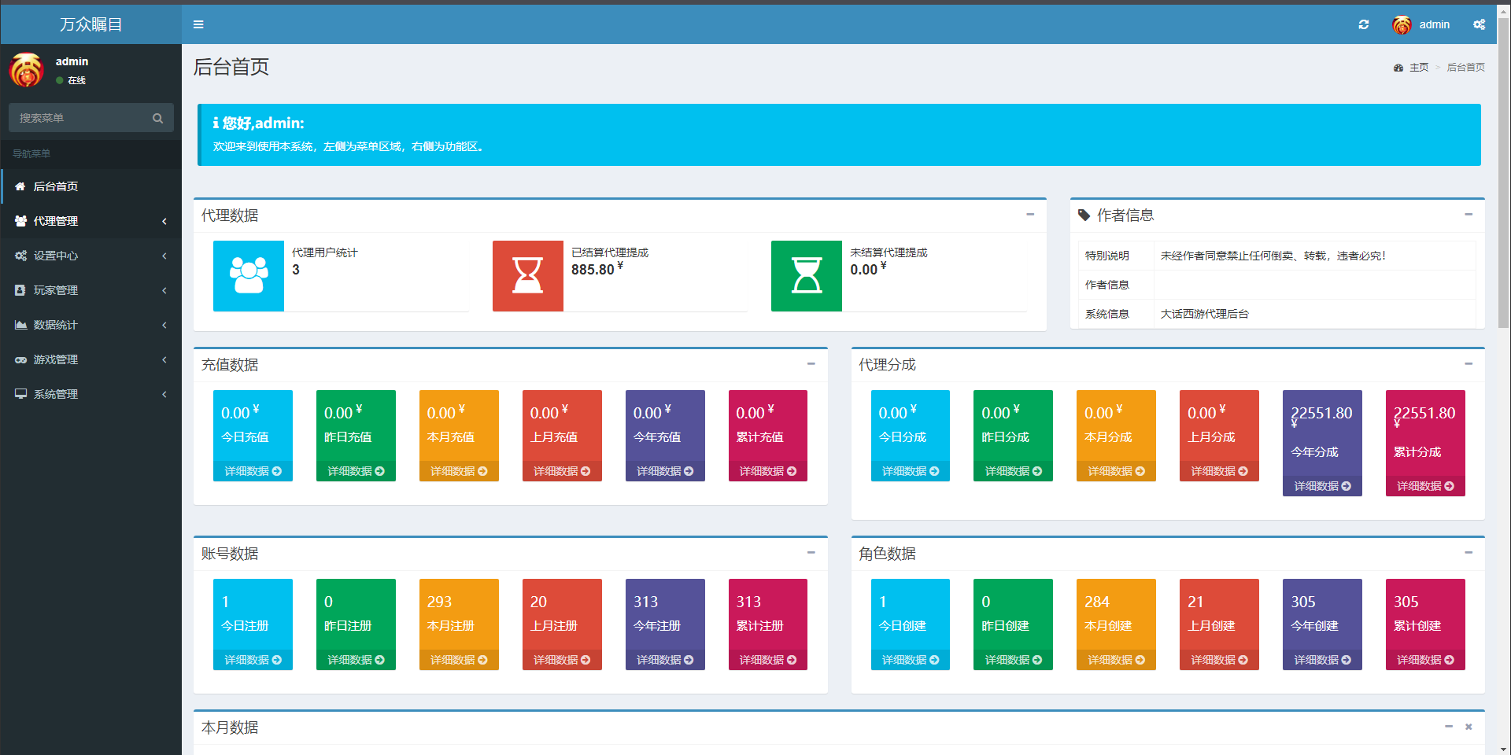This screenshot has width=1511, height=755.
Task: Open the 设置中心 sidebar menu
Action: 91,256
